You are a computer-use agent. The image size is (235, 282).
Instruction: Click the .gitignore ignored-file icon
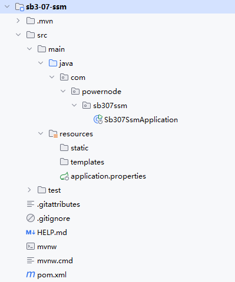click(31, 218)
